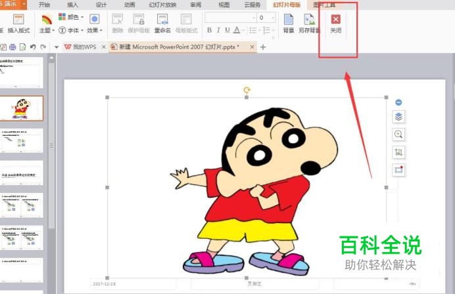455x294 pixels.
Task: Select the first master thumbnail at the top of the panel
Action: point(22,72)
